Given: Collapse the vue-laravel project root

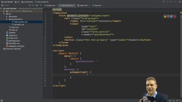Looking at the screenshot, I should point(1,8).
